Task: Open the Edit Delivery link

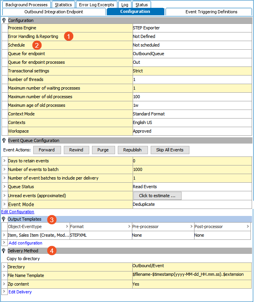Action: coord(20,292)
